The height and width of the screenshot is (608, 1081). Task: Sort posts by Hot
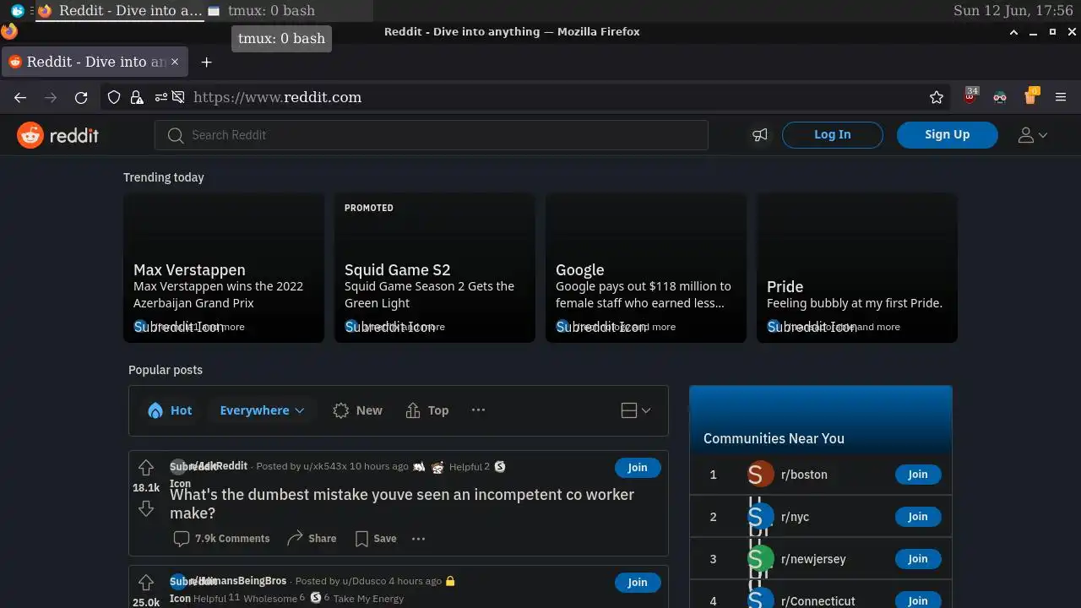click(170, 410)
